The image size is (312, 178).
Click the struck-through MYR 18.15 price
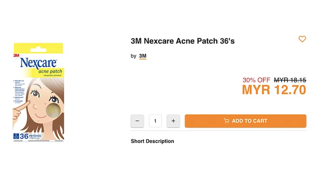click(290, 80)
